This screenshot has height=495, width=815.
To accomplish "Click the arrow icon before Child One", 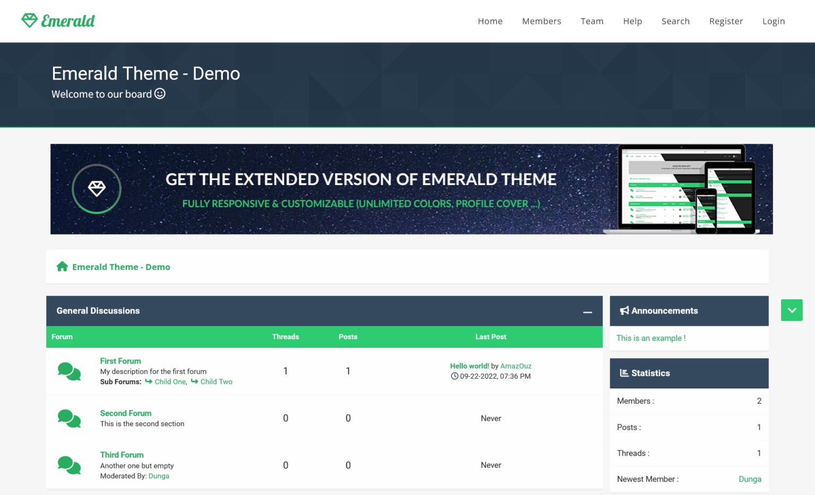I will pos(149,381).
